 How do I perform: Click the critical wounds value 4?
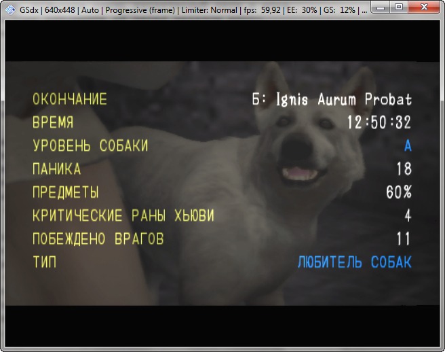click(408, 215)
